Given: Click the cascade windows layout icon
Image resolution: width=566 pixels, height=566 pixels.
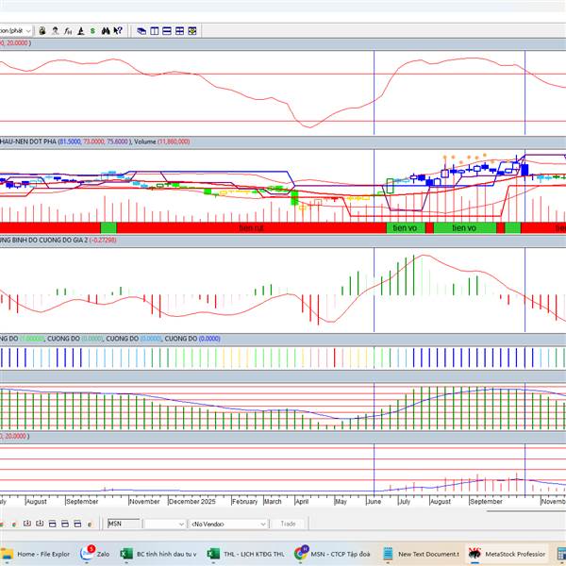Looking at the screenshot, I should pos(141,30).
